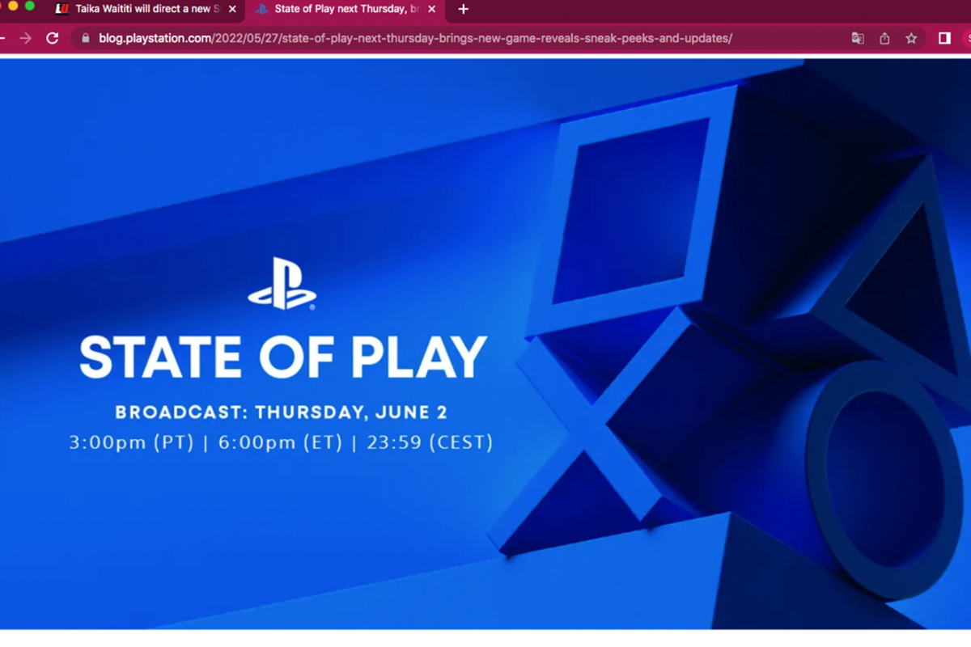Share this page using share icon
The height and width of the screenshot is (647, 971).
click(x=884, y=38)
